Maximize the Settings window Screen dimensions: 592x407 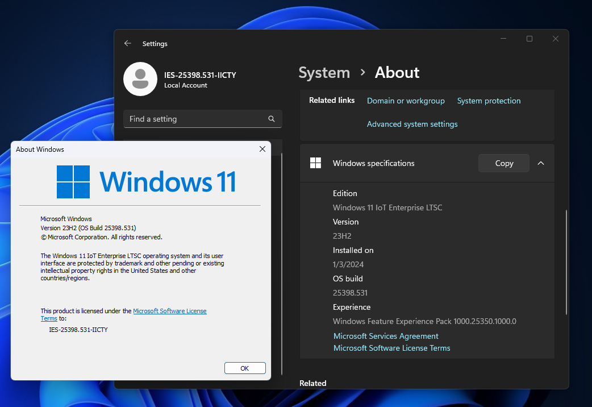[x=530, y=39]
